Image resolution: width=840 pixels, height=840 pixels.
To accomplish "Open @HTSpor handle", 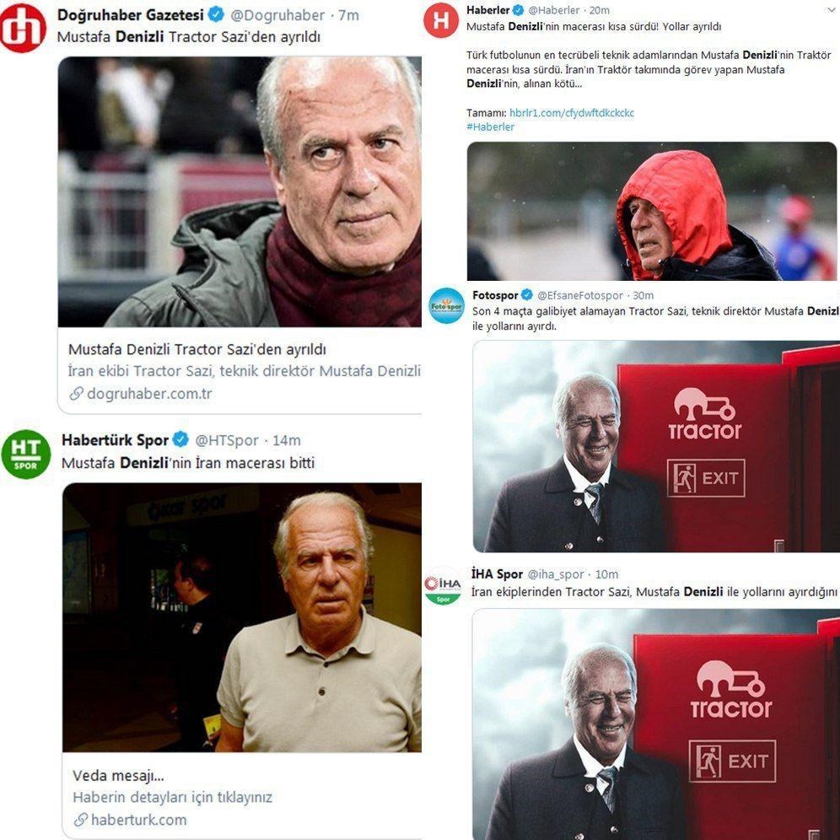I will (x=227, y=440).
